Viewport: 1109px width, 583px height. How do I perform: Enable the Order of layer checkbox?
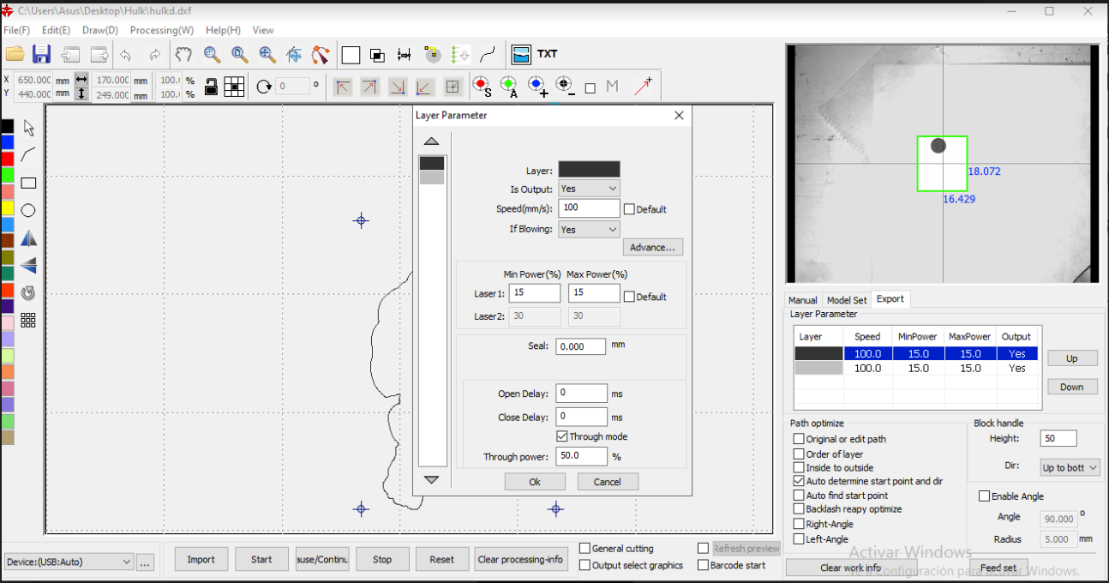[x=799, y=454]
